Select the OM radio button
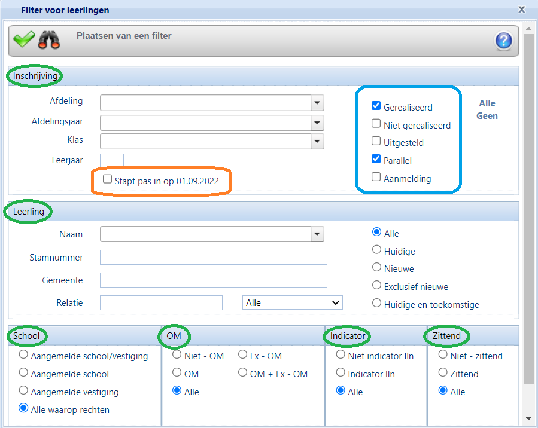 pos(177,372)
